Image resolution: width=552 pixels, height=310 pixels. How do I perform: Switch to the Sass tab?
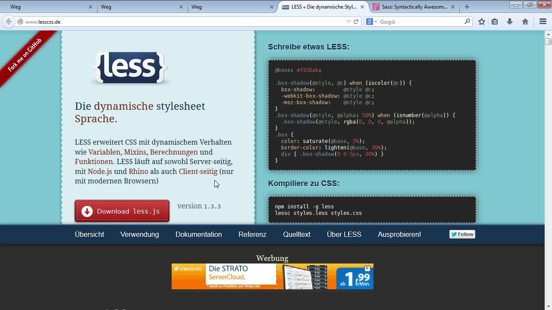point(414,7)
